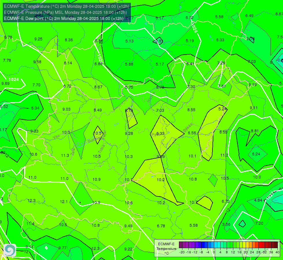283x260 pixels.
Task: Click the dew point value 5.13
Action: [x=130, y=41]
